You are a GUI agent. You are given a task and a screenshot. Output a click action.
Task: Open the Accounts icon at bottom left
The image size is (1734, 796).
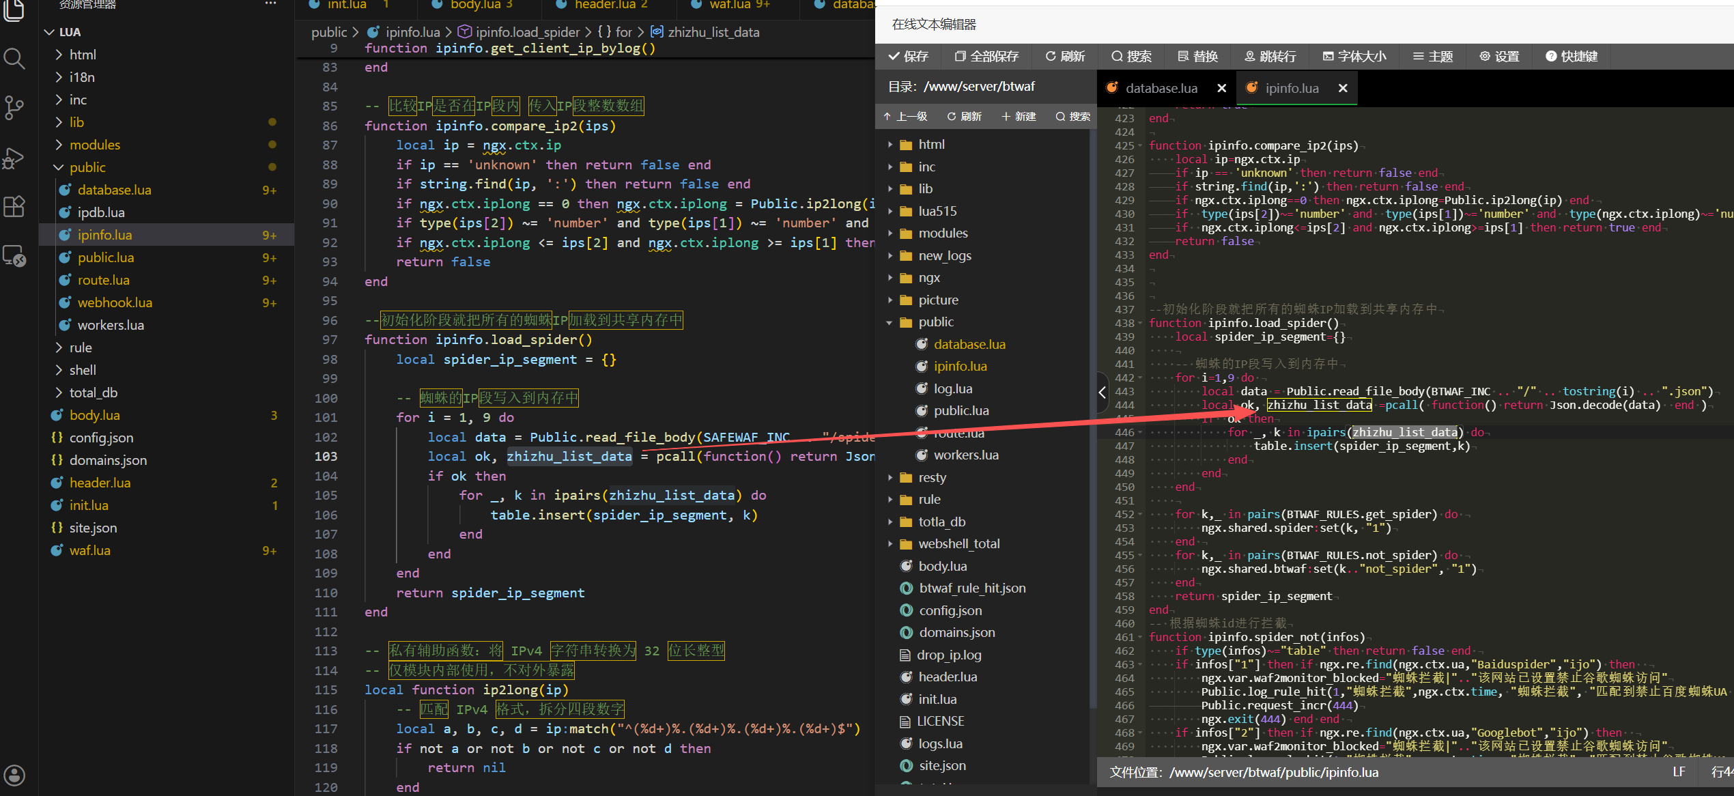coord(14,776)
